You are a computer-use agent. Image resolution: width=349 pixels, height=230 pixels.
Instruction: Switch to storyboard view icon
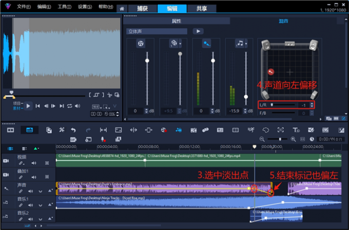(10, 130)
